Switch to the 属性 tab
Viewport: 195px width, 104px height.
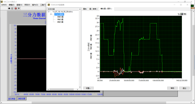(x=85, y=9)
